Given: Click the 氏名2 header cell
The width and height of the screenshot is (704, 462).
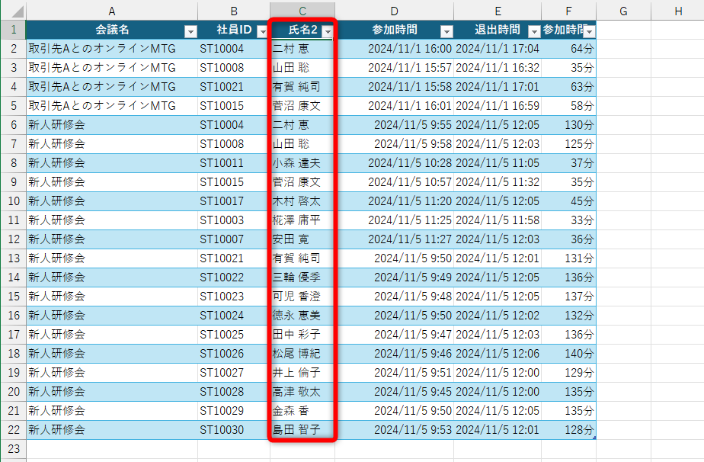Looking at the screenshot, I should 302,30.
